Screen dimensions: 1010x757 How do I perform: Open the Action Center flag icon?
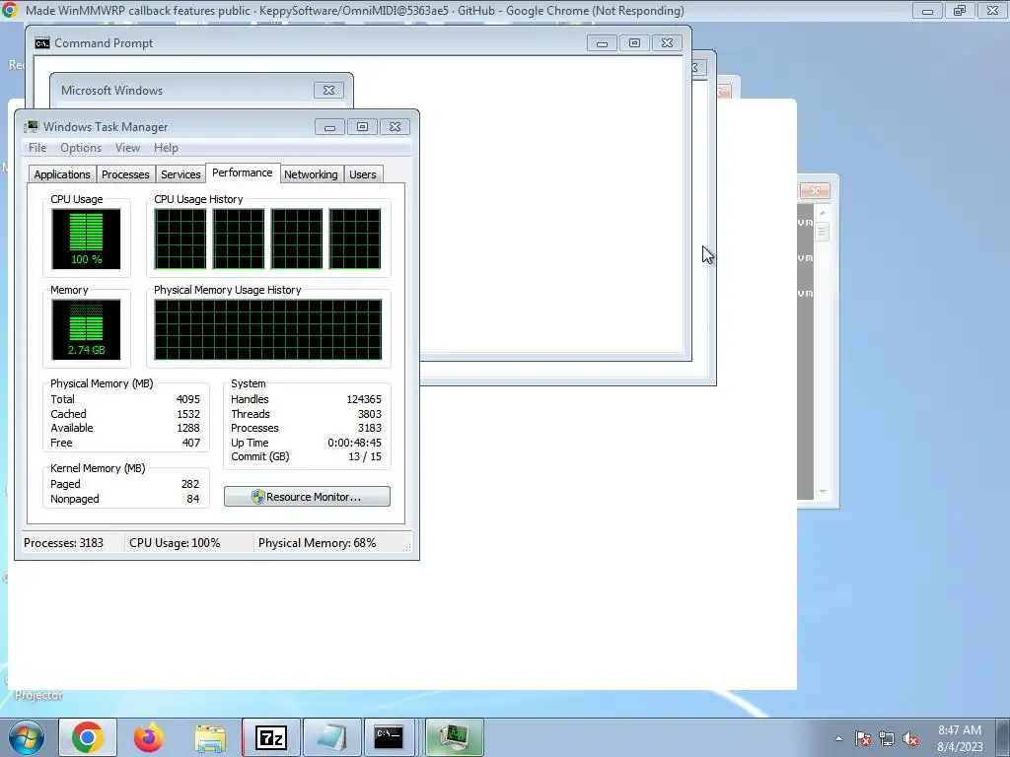coord(863,739)
